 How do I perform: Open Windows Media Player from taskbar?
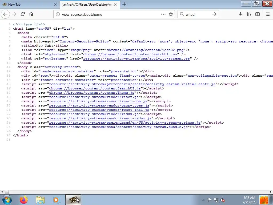tap(56, 200)
